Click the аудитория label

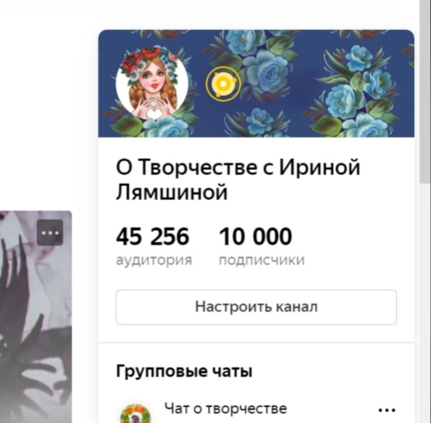pyautogui.click(x=154, y=260)
